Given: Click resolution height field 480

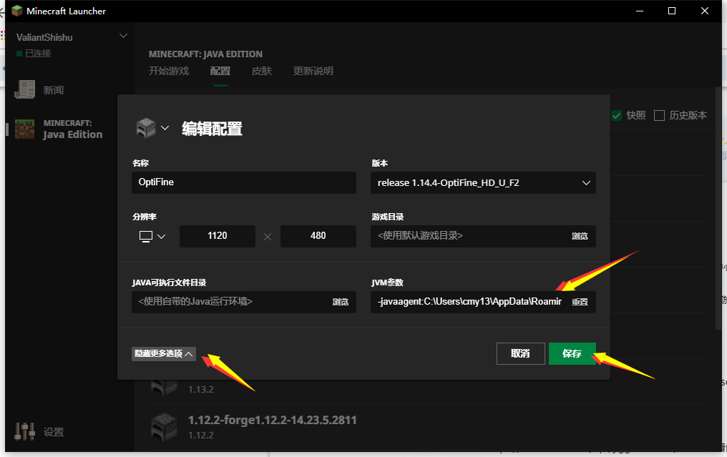Looking at the screenshot, I should 318,236.
